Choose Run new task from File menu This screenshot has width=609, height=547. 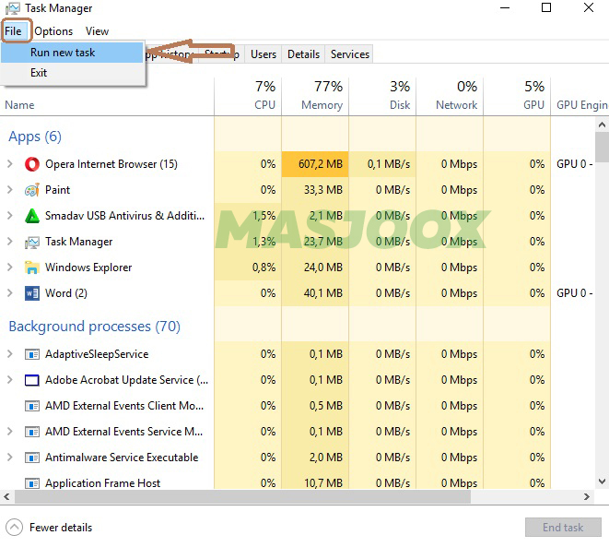click(x=72, y=53)
